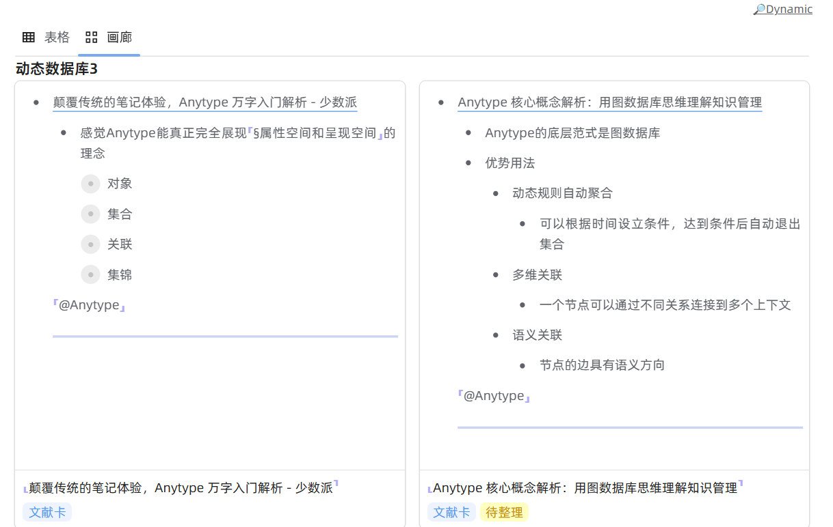Click the 文献卡 tag on the right card
This screenshot has width=833, height=527.
tap(452, 512)
